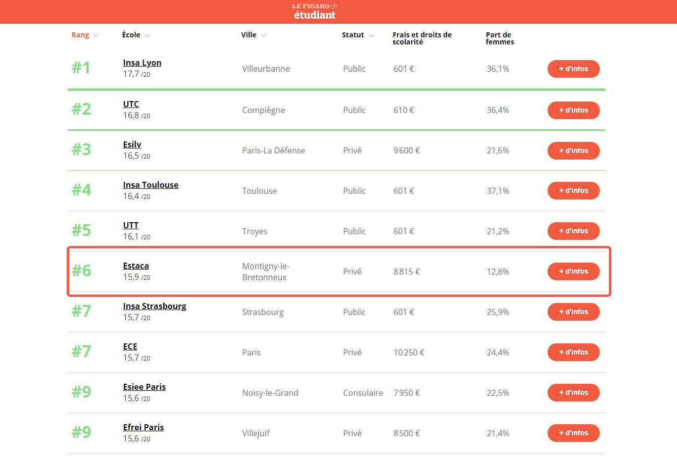The image size is (677, 456).
Task: Sort by Rang column arrow
Action: (96, 35)
